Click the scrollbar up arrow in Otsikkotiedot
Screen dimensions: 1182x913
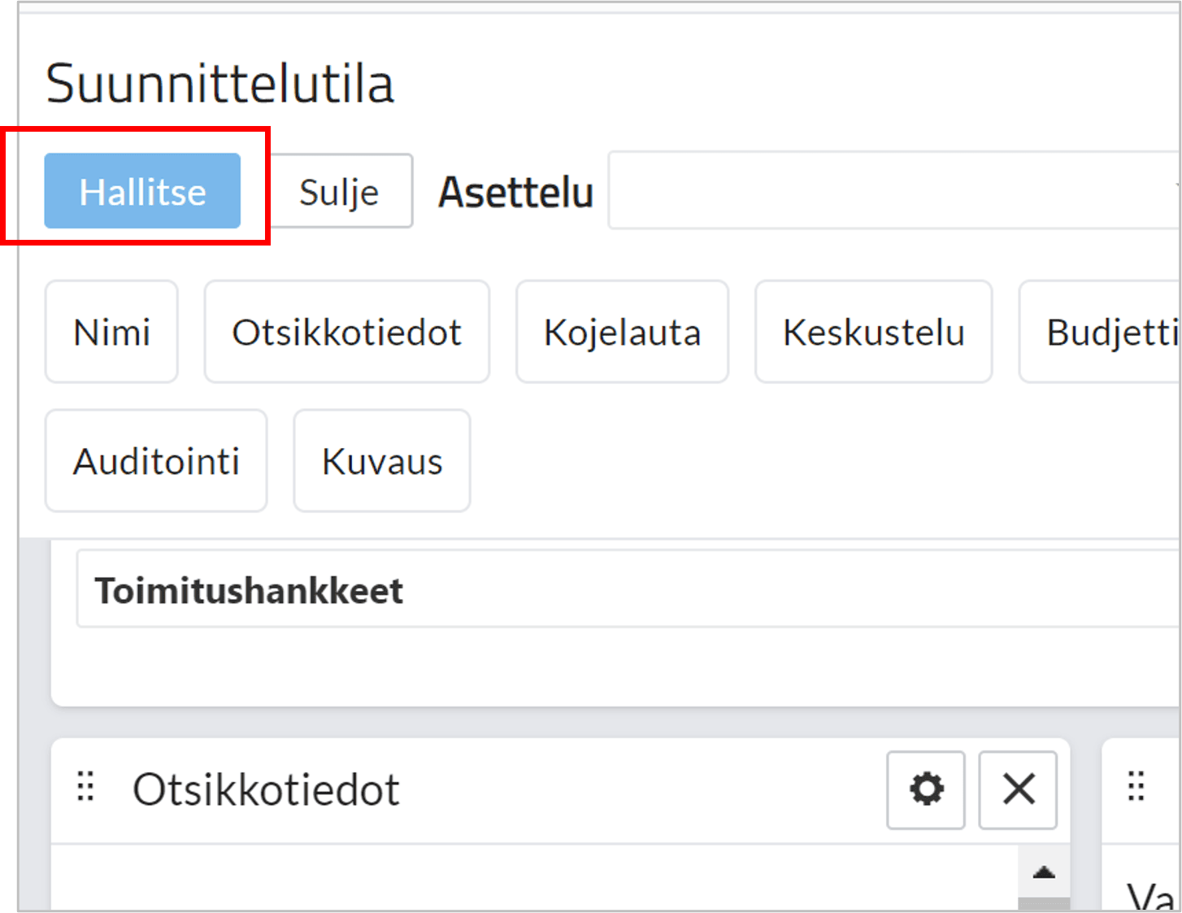pos(1044,872)
